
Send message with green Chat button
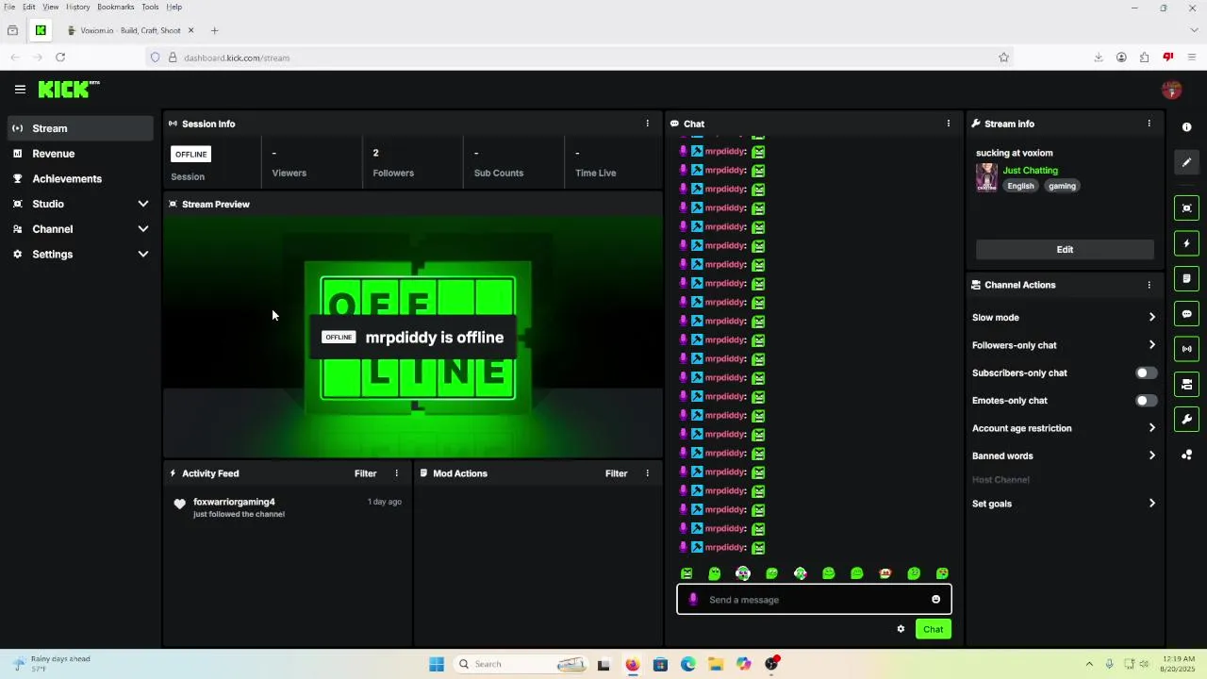934,629
